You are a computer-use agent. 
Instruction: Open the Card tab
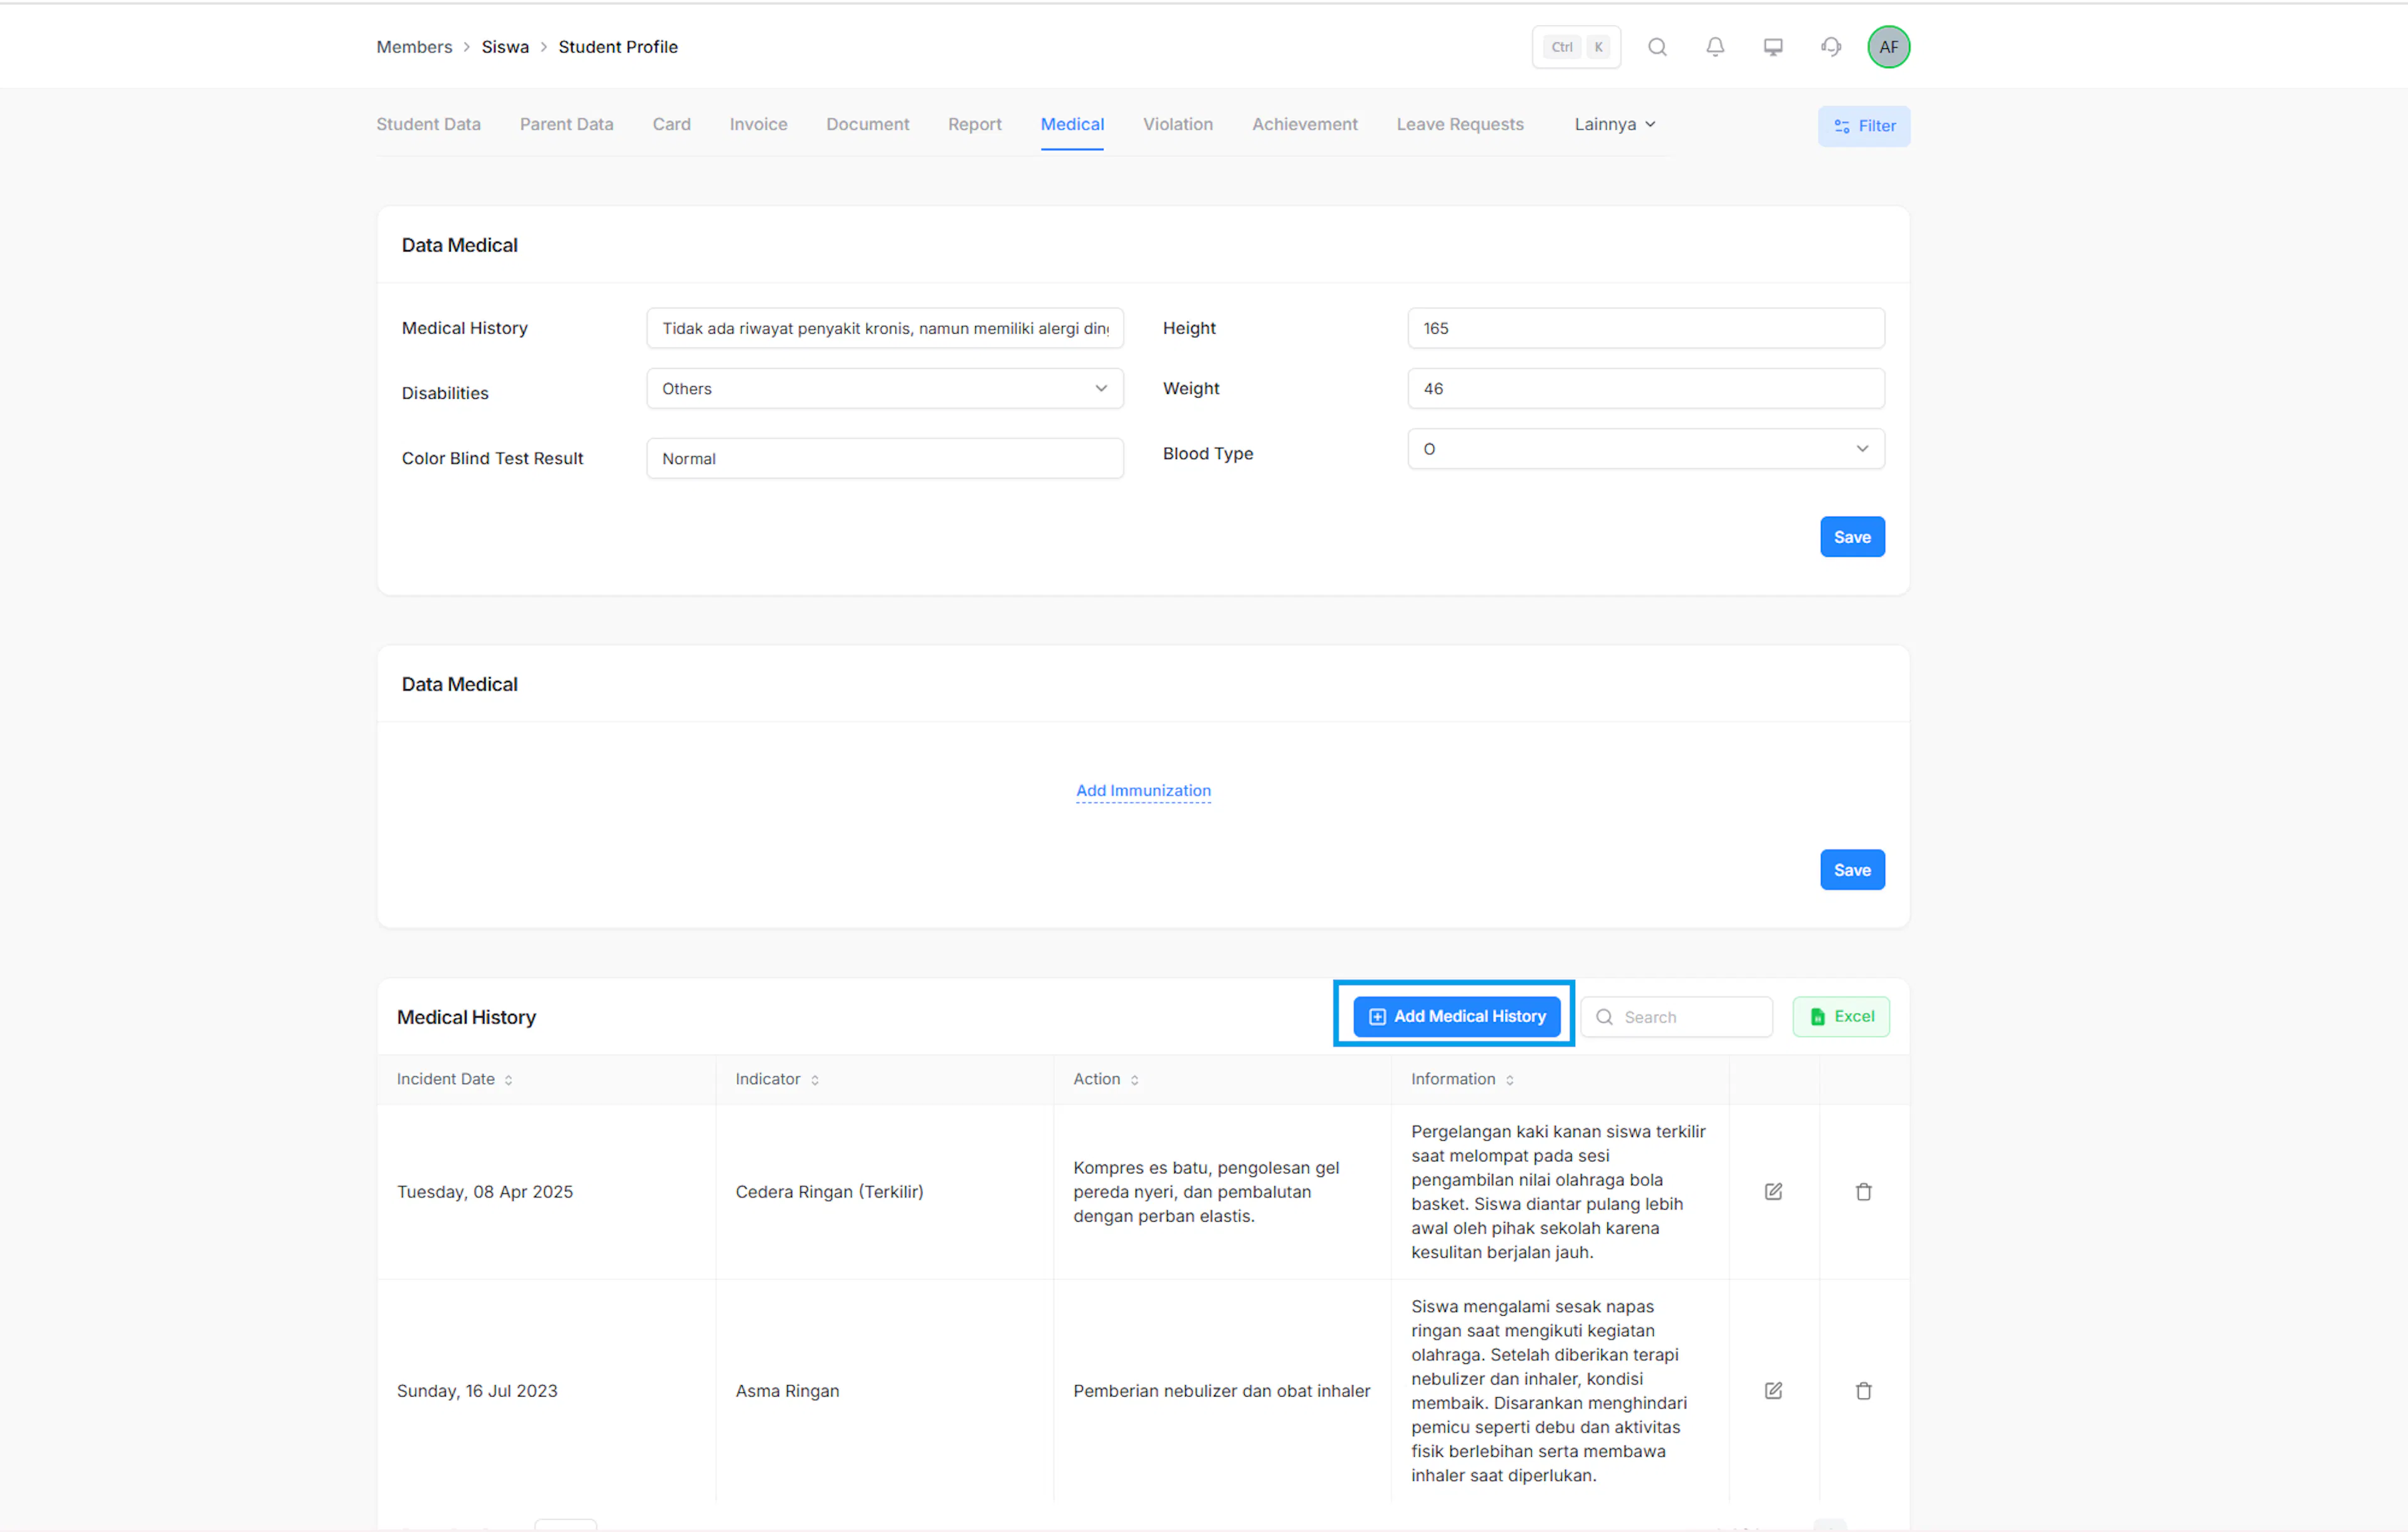click(x=671, y=124)
